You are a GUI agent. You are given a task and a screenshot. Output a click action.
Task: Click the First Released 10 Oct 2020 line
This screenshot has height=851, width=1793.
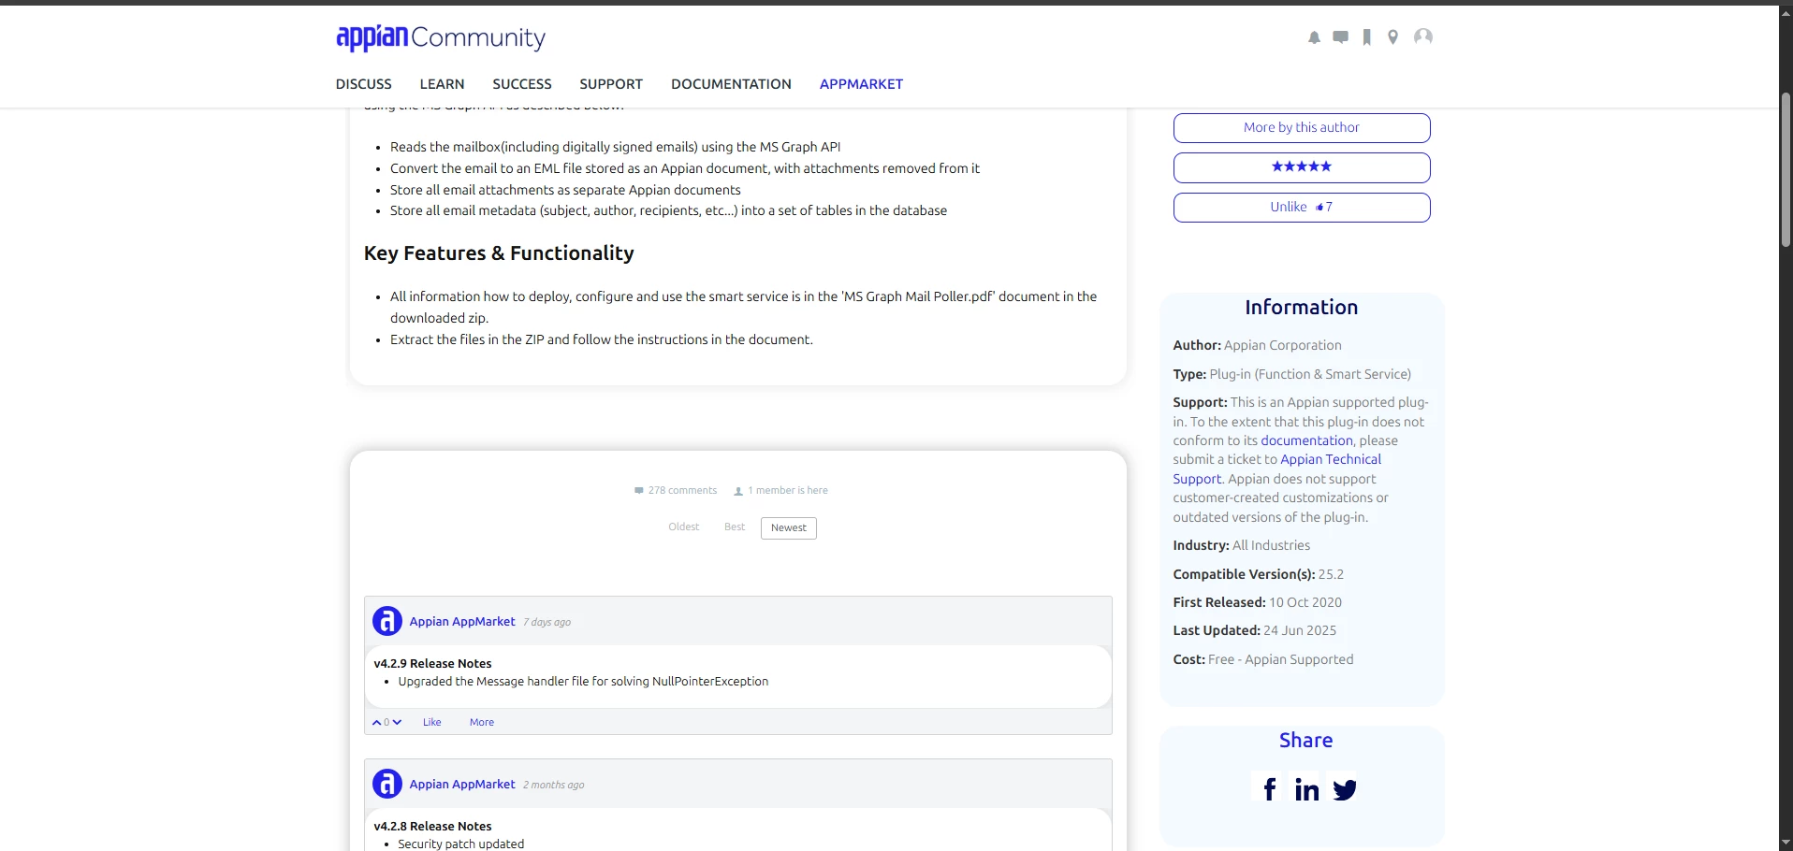pos(1258,603)
